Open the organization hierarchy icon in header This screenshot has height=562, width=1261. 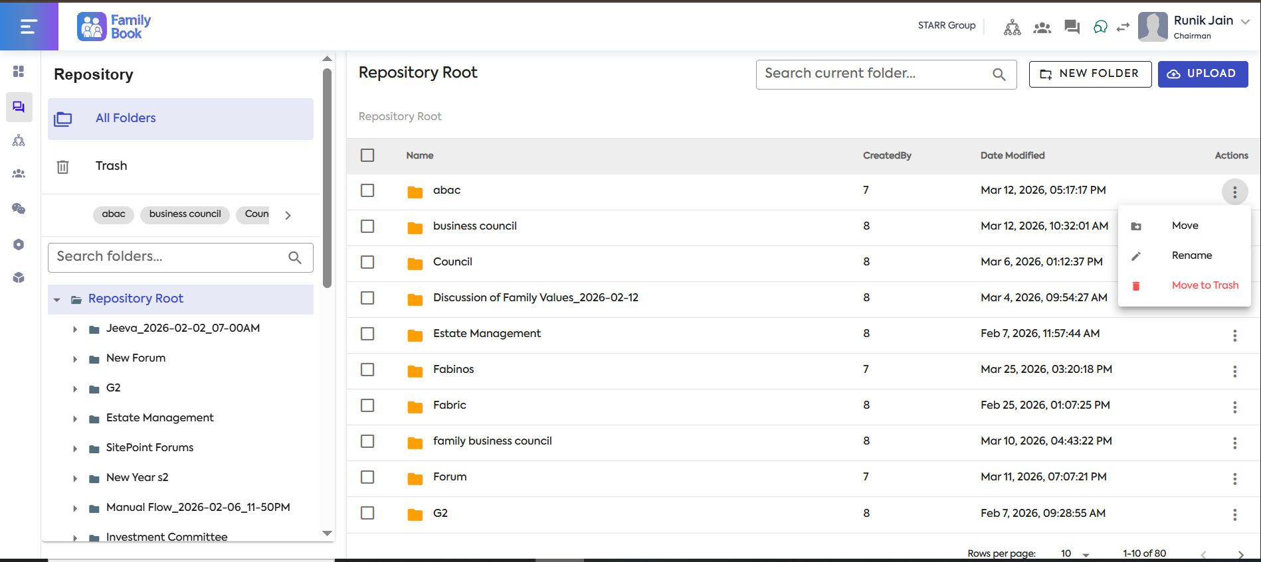1013,27
